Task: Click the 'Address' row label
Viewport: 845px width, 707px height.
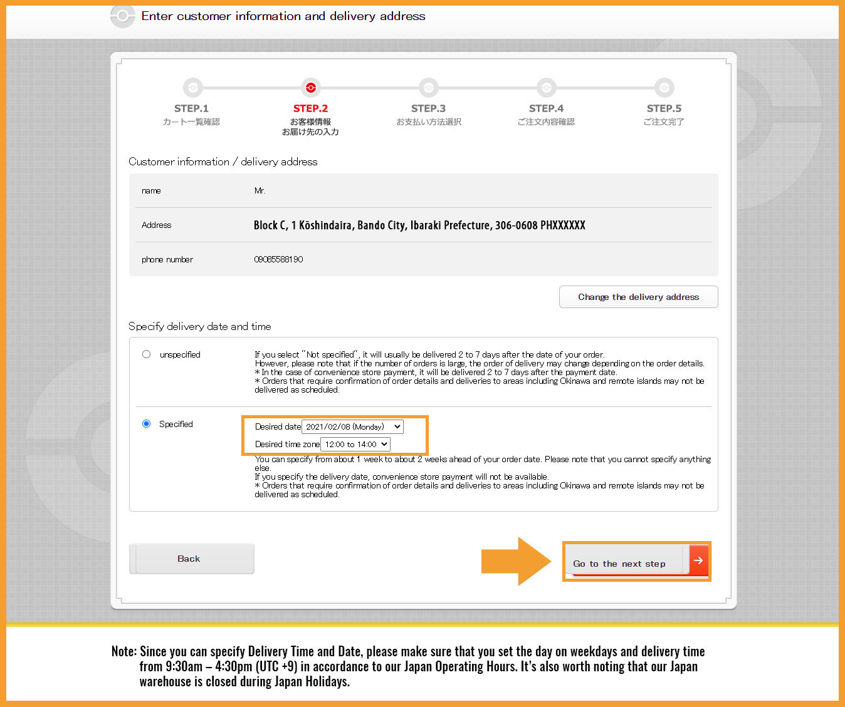Action: (156, 225)
